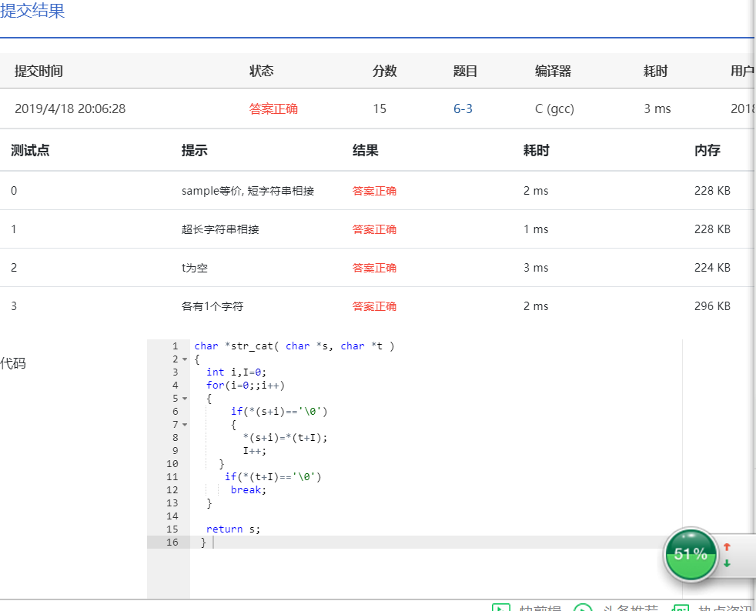Select the 题目 column header
The width and height of the screenshot is (756, 611).
465,72
